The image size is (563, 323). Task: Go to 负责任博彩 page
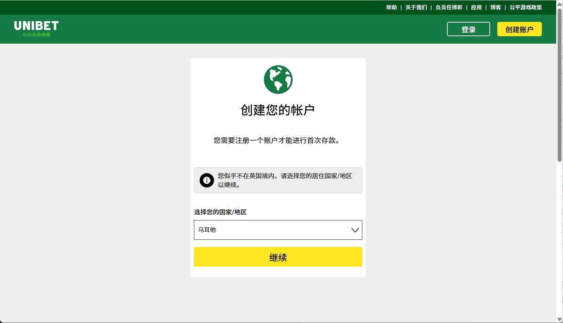click(x=449, y=8)
